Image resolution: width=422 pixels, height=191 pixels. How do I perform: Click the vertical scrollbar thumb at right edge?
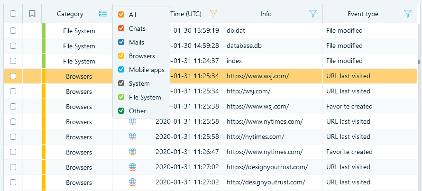click(x=419, y=62)
